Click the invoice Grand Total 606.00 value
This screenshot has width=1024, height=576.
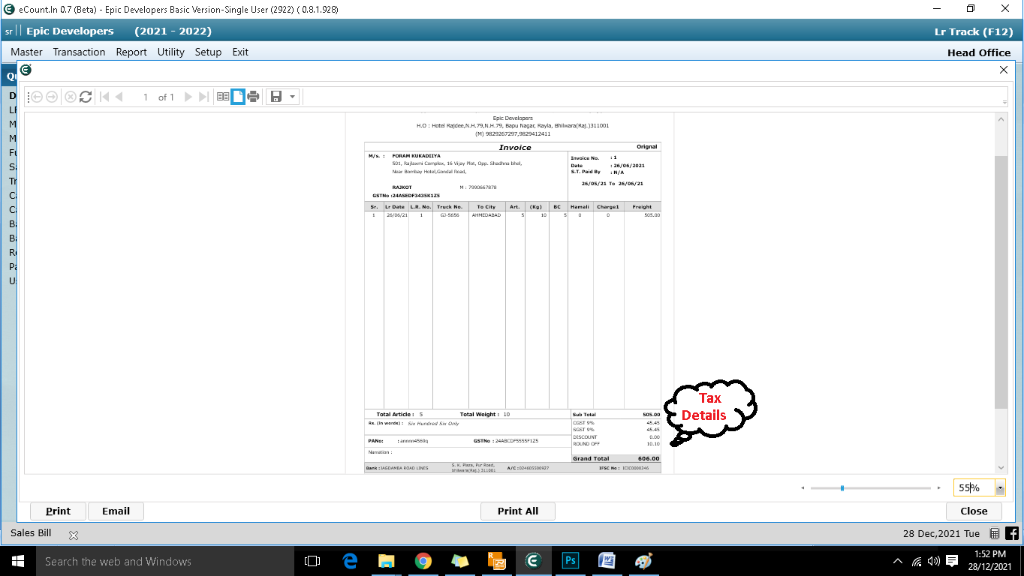[649, 458]
